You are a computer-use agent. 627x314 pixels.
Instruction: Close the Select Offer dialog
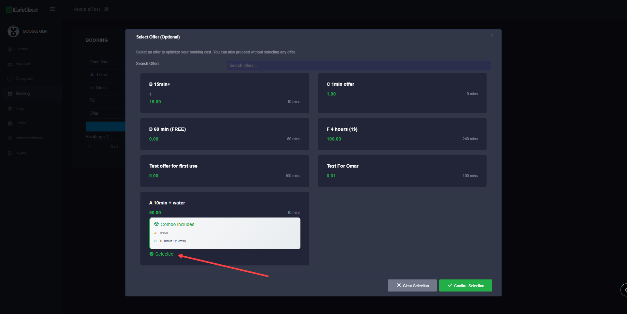492,35
